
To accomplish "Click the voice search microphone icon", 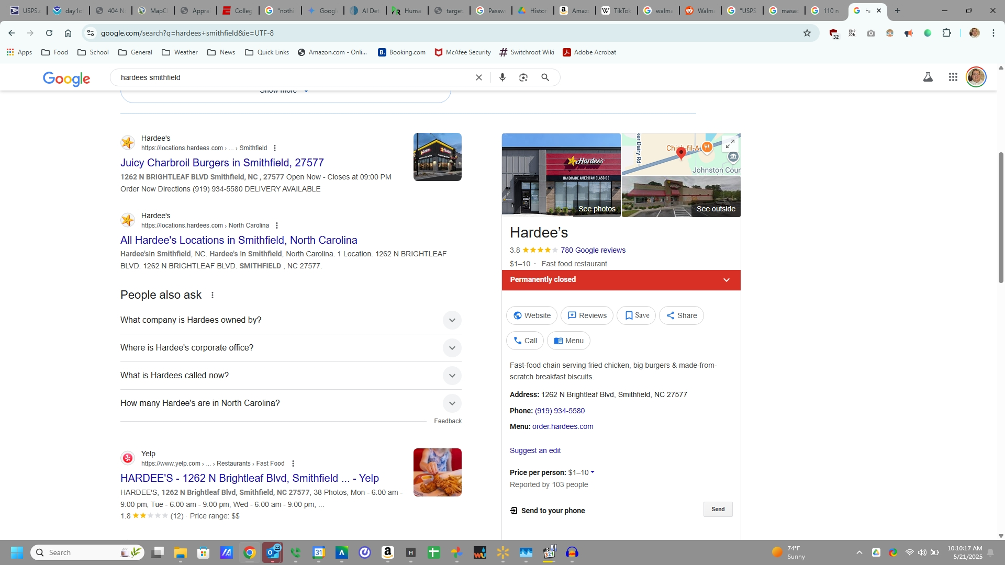I will [502, 77].
